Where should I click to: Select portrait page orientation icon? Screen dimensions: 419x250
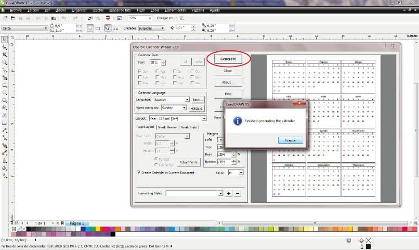90,28
